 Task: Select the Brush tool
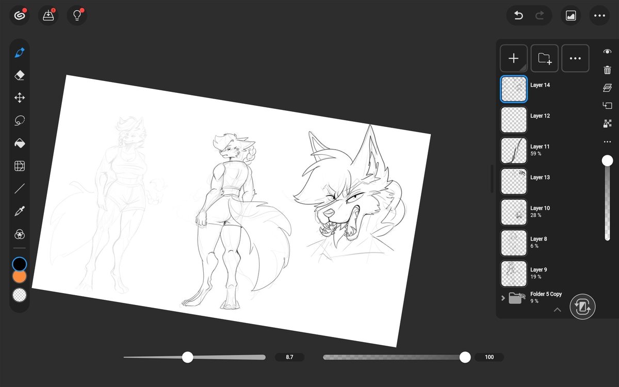click(20, 53)
